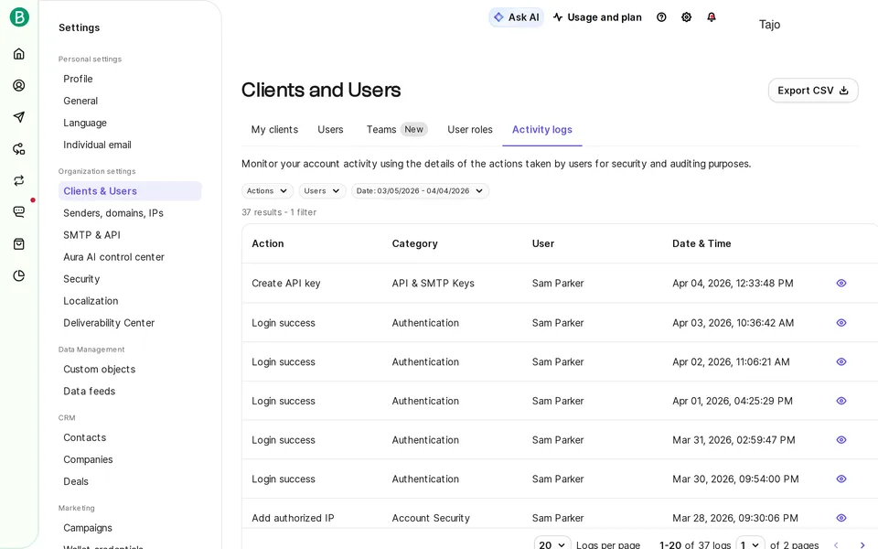This screenshot has height=549, width=878.
Task: Switch to the Users tab
Action: (x=330, y=129)
